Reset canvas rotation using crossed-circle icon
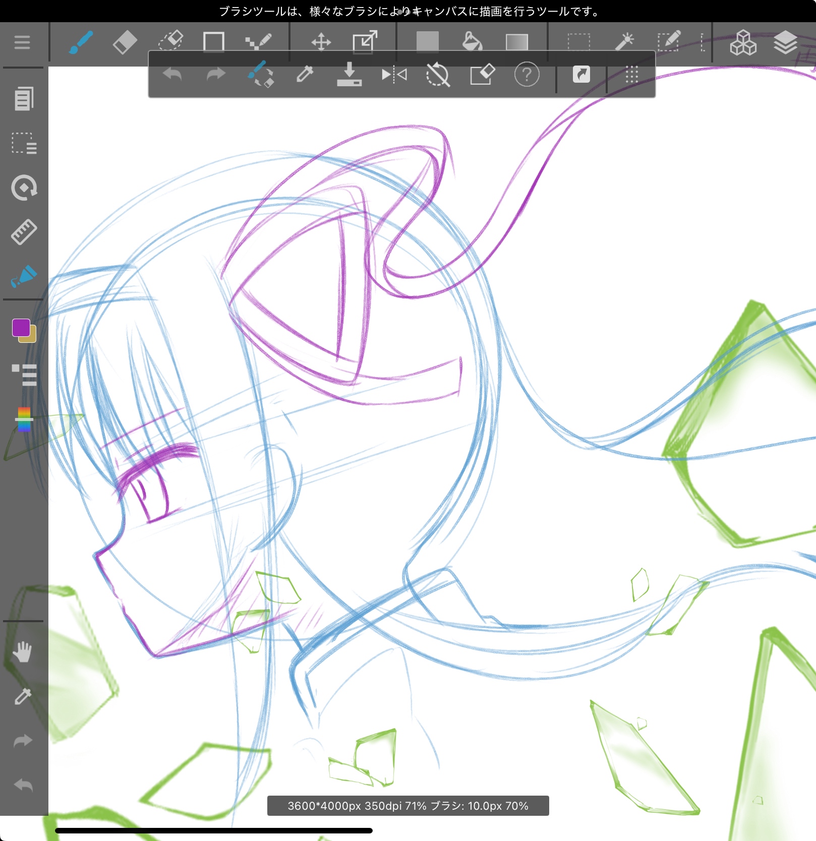 pos(437,75)
